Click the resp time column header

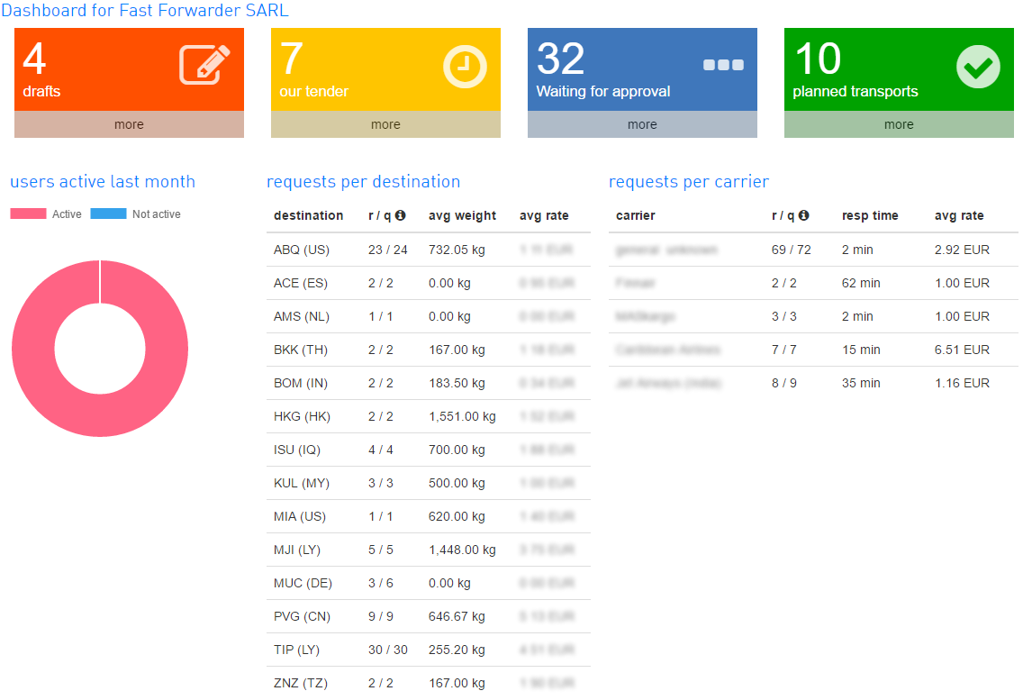coord(870,216)
